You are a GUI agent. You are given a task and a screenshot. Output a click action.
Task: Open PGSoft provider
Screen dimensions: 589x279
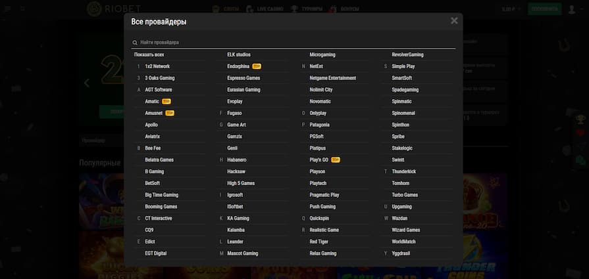tap(317, 137)
